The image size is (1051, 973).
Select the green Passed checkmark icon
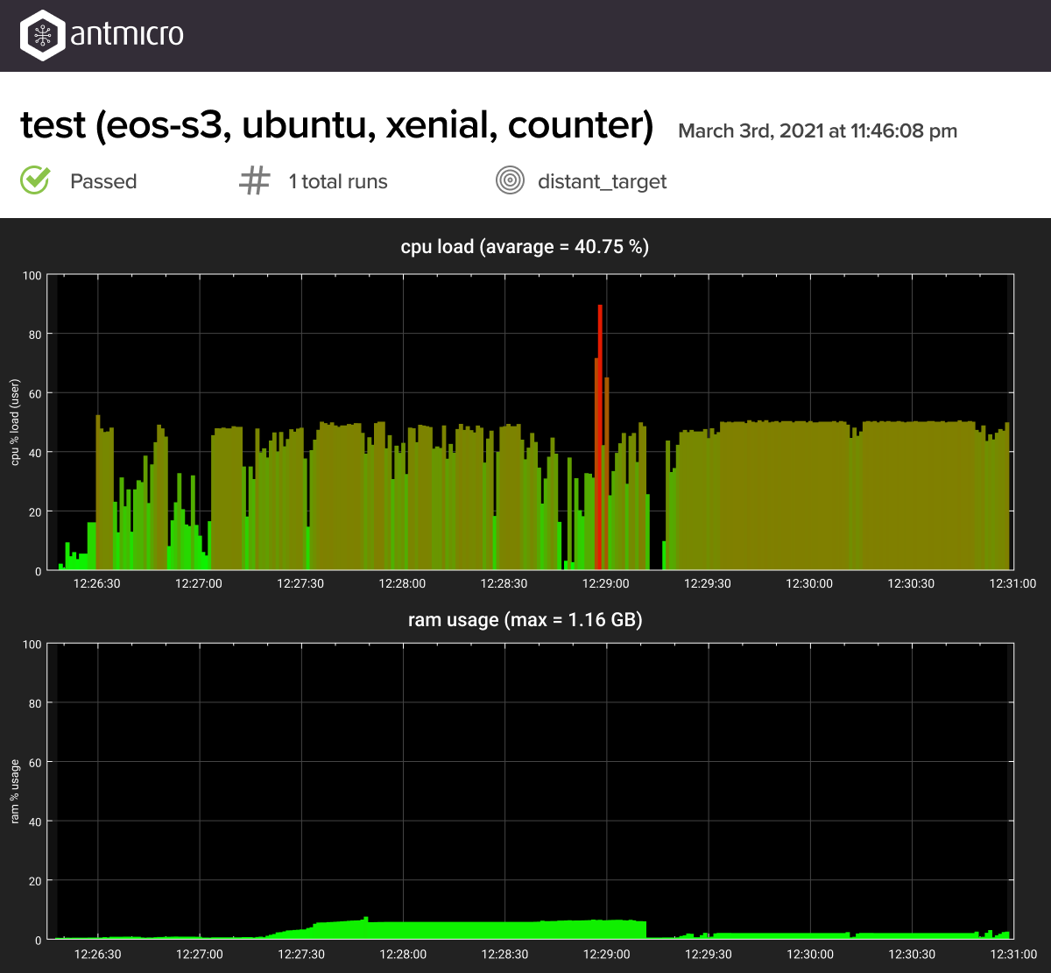tap(34, 180)
